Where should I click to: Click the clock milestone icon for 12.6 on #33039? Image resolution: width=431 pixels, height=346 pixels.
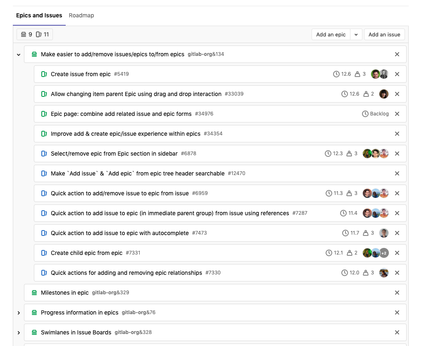tap(344, 94)
